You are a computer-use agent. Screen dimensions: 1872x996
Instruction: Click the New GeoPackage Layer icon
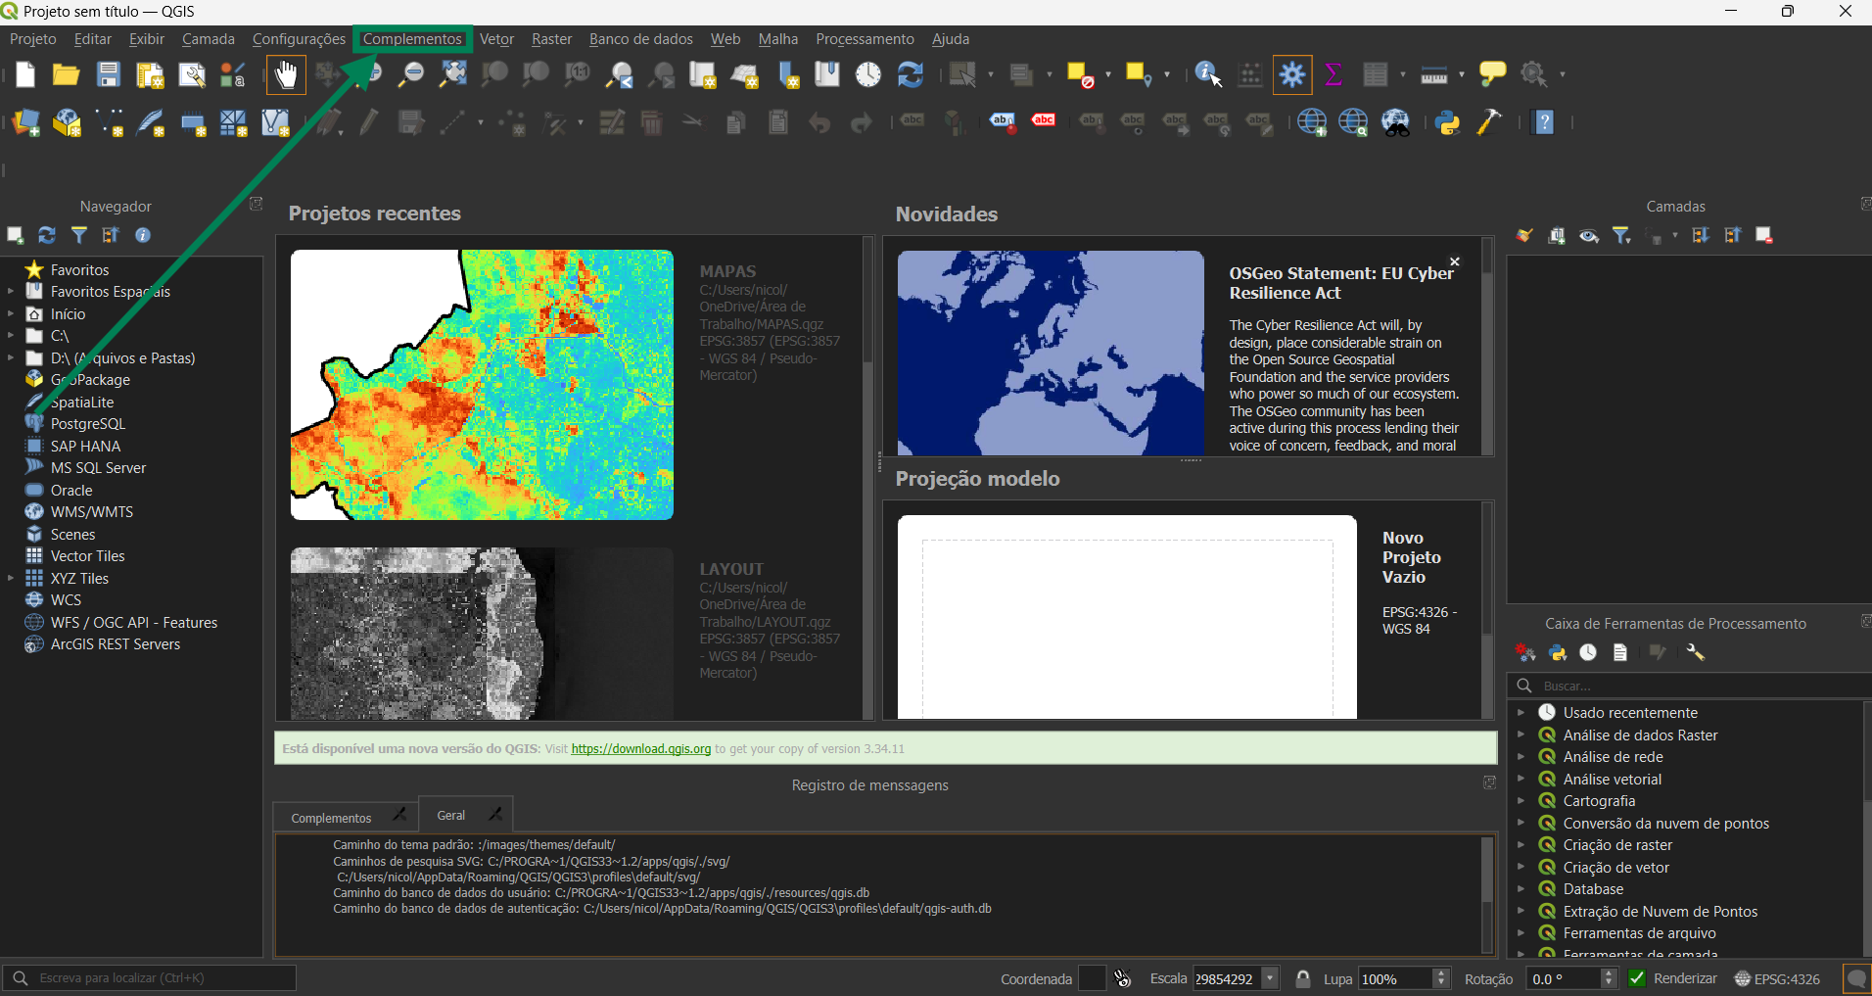click(x=67, y=122)
